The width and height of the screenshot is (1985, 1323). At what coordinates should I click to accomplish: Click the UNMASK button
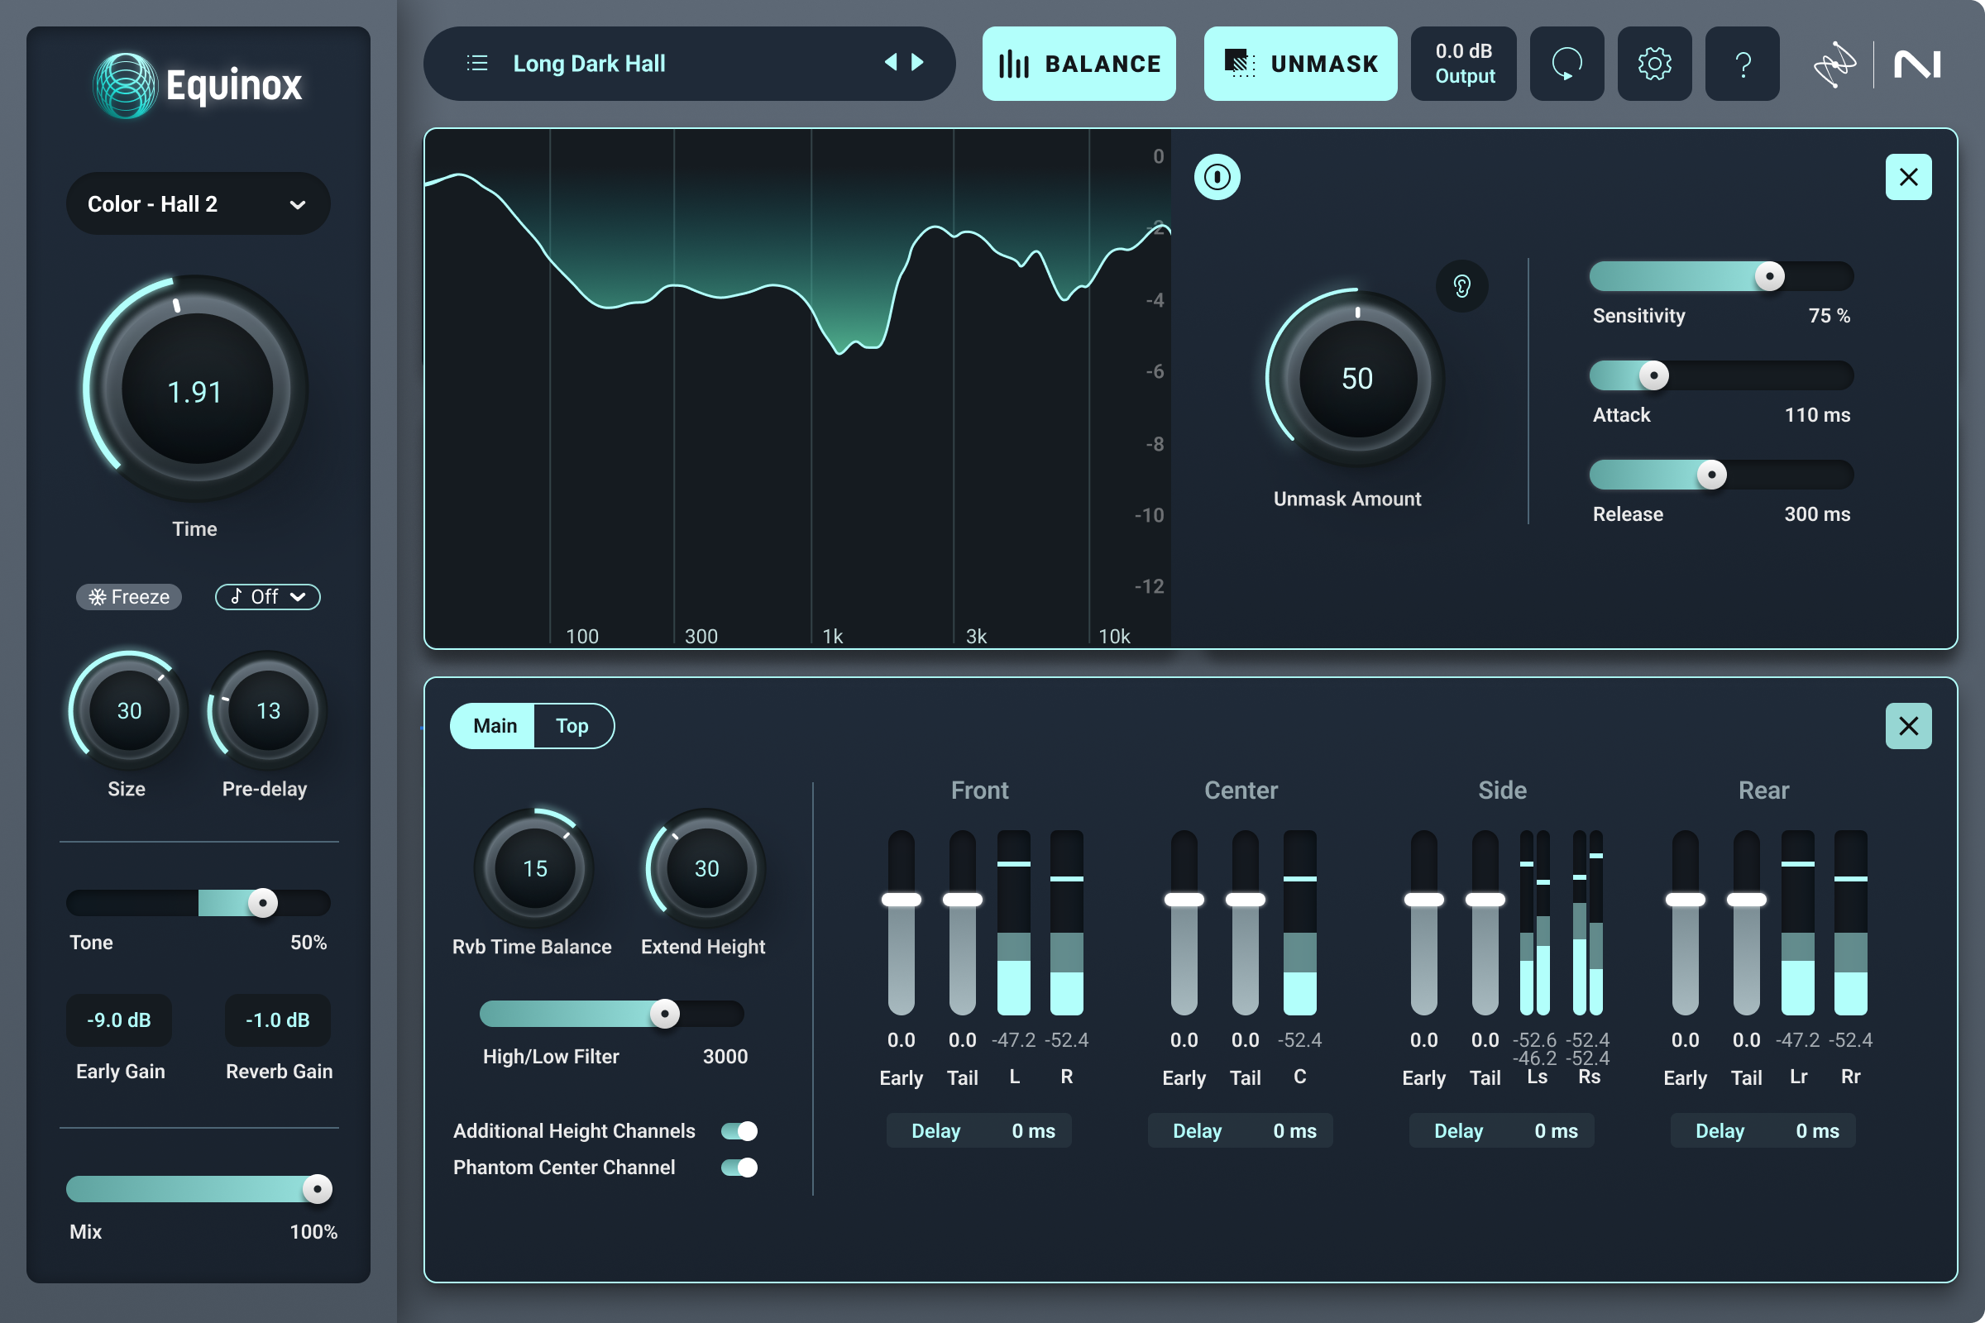[1300, 64]
